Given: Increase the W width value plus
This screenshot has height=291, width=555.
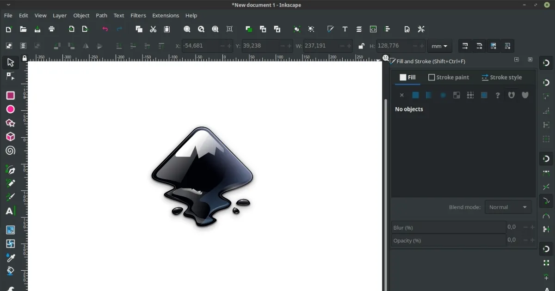Looking at the screenshot, I should click(x=349, y=46).
